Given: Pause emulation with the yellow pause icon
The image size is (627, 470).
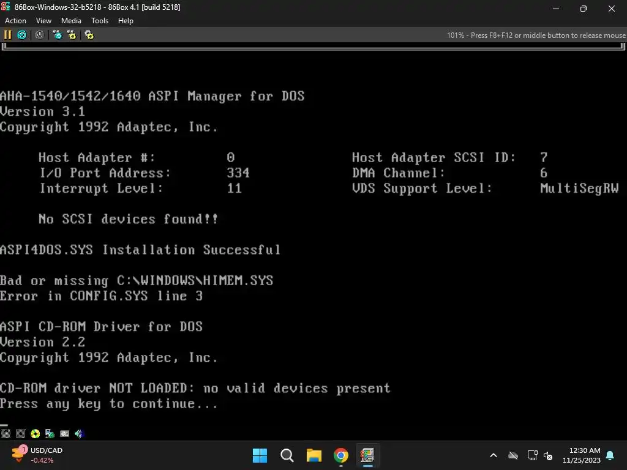Looking at the screenshot, I should pyautogui.click(x=7, y=35).
